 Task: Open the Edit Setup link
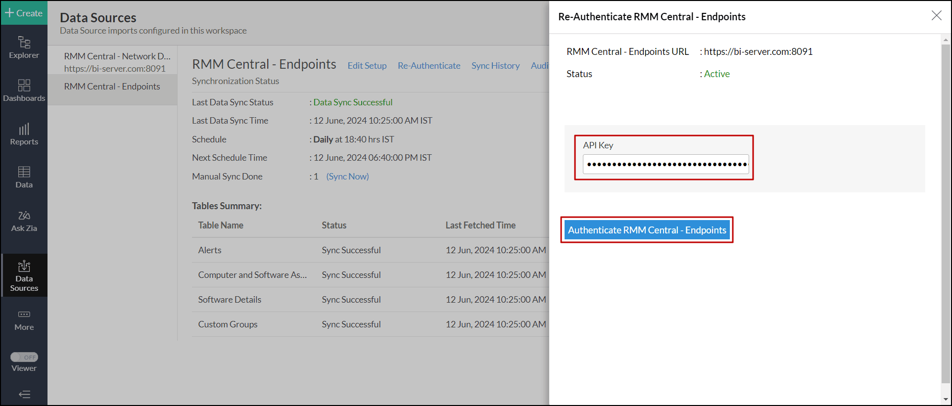(x=367, y=66)
